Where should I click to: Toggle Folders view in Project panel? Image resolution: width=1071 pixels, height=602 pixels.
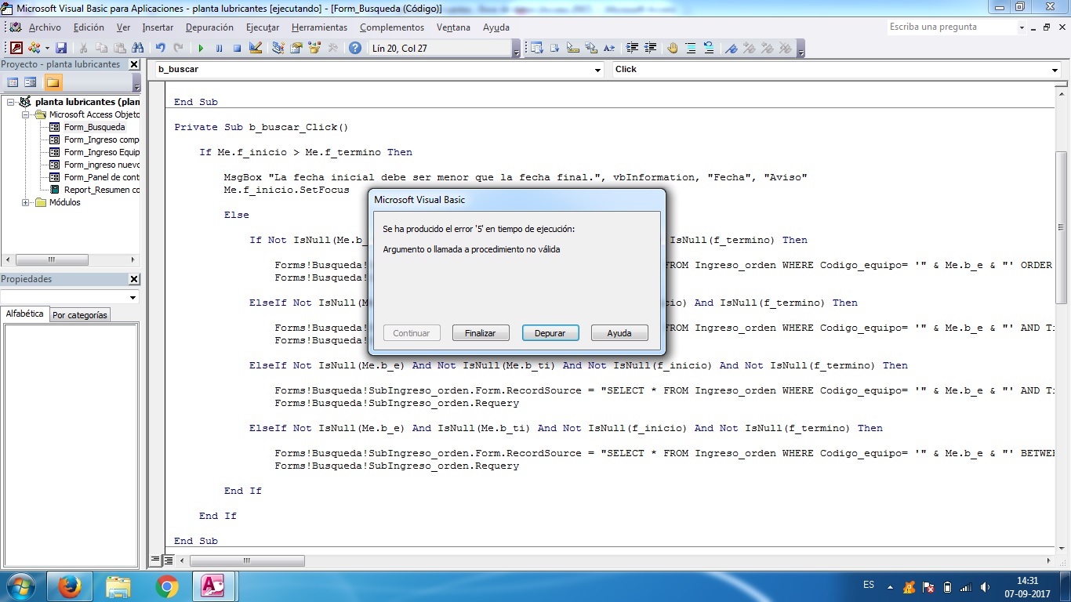click(53, 82)
